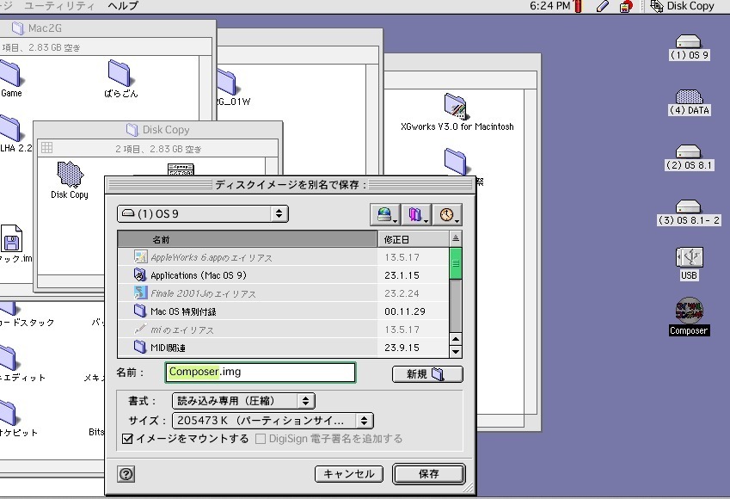The image size is (730, 499).
Task: Select the Mac OS 特別付録 folder row
Action: point(283,311)
